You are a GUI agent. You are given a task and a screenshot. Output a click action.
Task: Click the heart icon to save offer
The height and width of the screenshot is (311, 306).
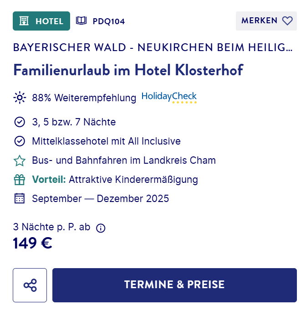287,21
